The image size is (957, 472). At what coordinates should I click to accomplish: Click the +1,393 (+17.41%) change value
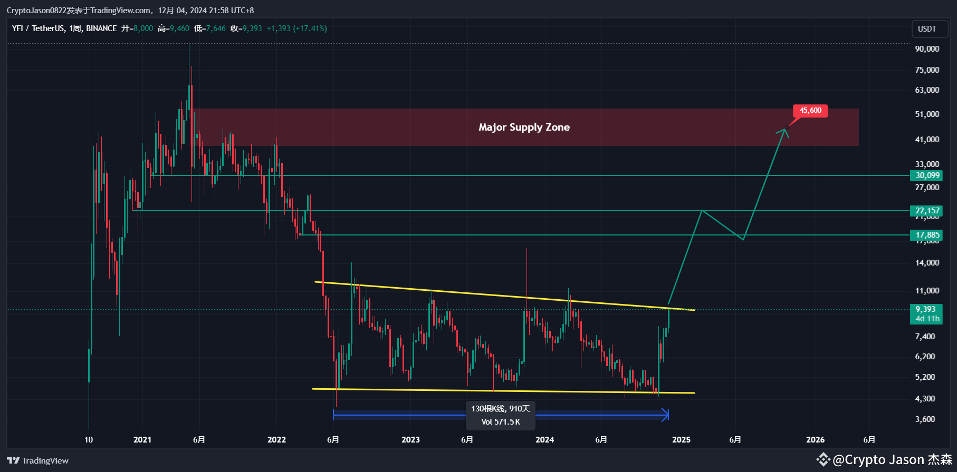296,28
